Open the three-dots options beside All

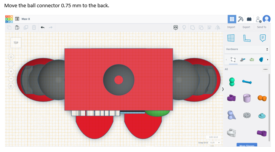[x=265, y=69]
